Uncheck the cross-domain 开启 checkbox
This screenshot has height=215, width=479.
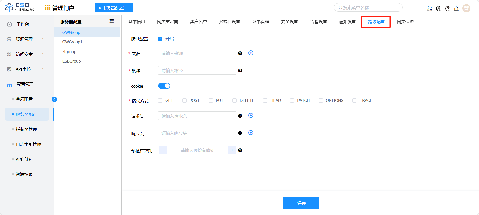(160, 39)
